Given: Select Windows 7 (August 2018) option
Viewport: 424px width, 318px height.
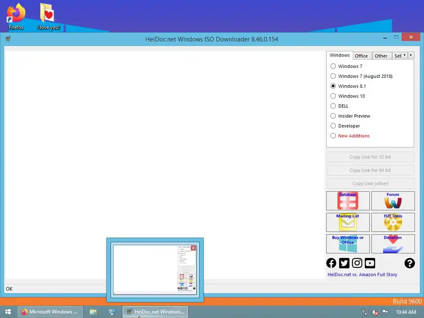Looking at the screenshot, I should click(361, 76).
